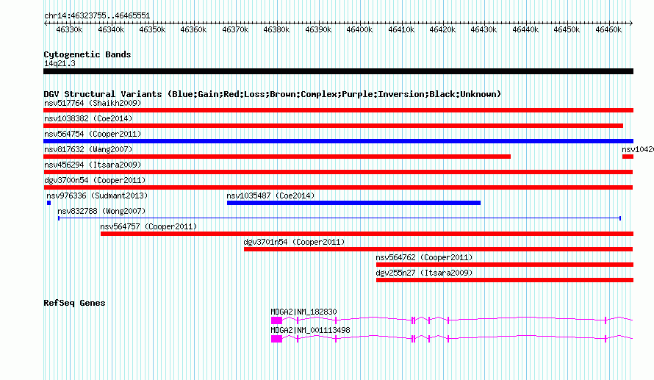The width and height of the screenshot is (654, 380).
Task: Click the 46450k scale tick label
Action: [x=567, y=29]
